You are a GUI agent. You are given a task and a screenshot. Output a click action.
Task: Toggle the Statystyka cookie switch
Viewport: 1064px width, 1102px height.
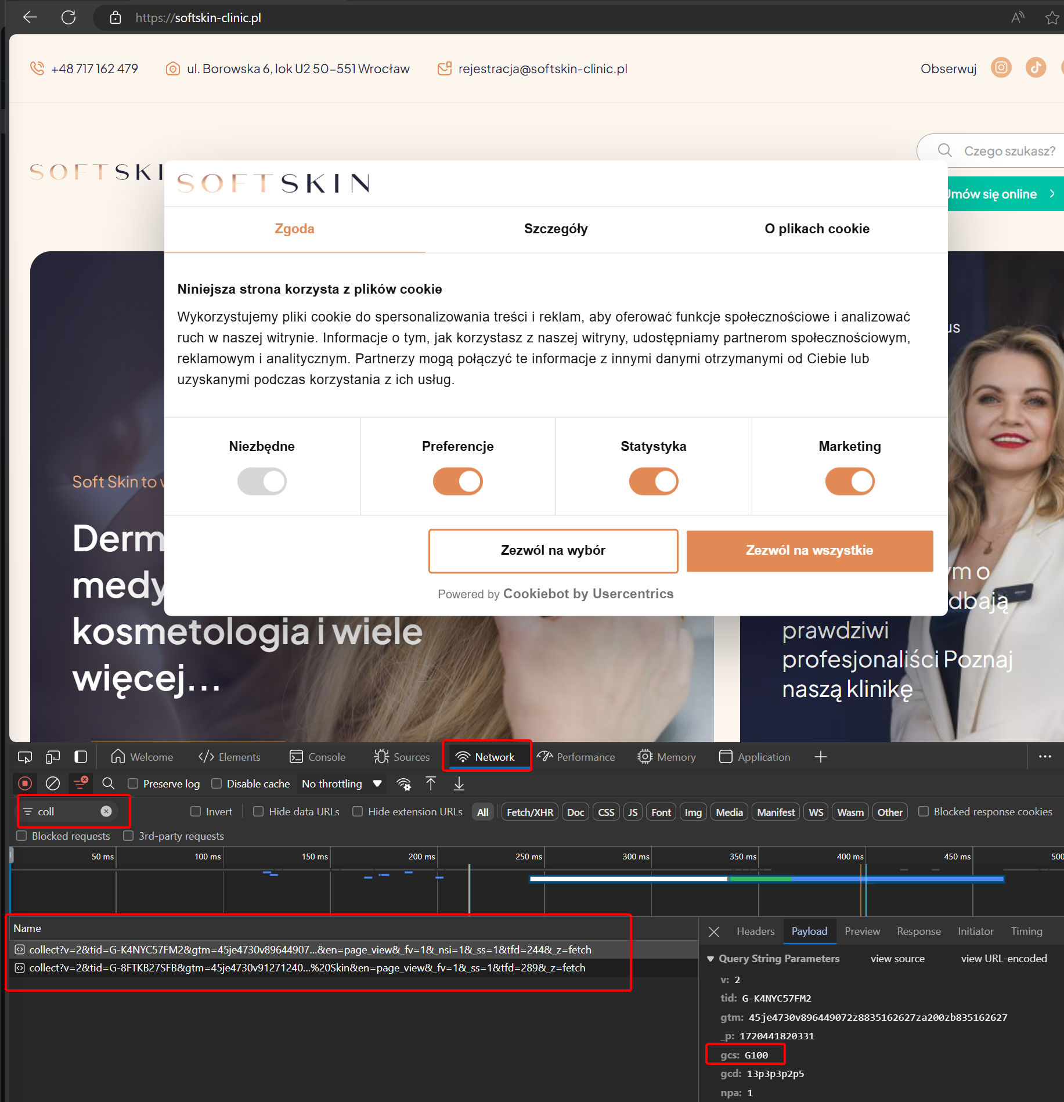point(654,481)
